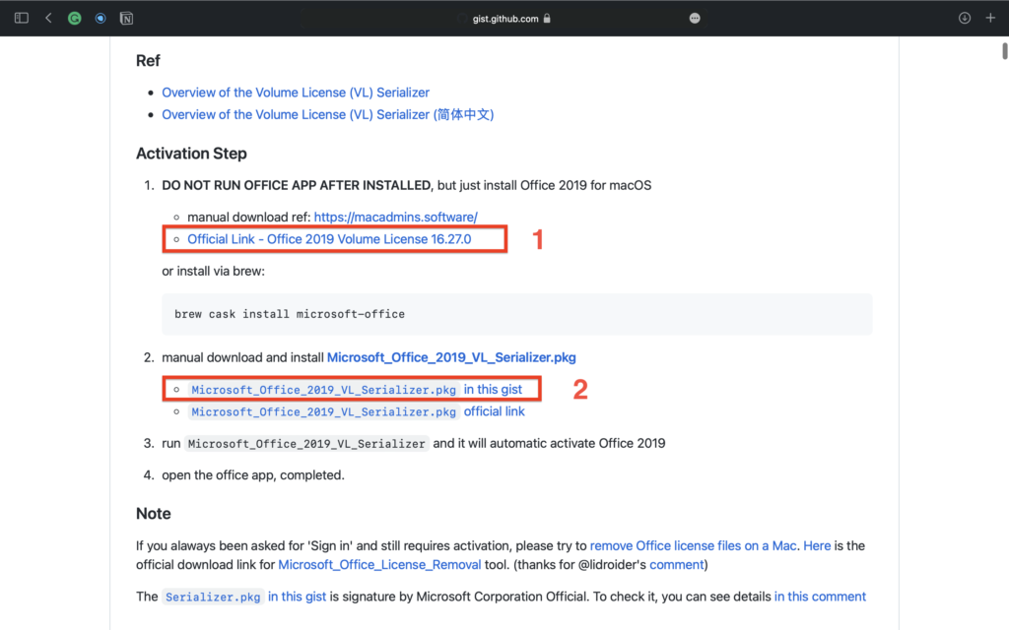Open a new tab with plus icon

coord(990,18)
